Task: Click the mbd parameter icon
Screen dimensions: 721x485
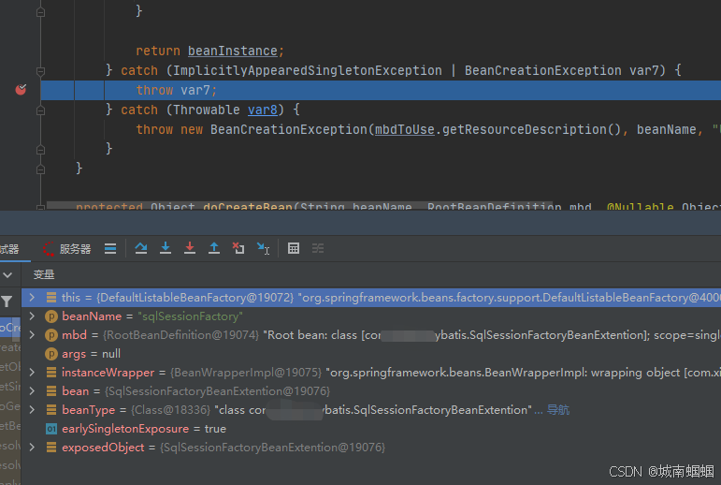Action: tap(51, 335)
